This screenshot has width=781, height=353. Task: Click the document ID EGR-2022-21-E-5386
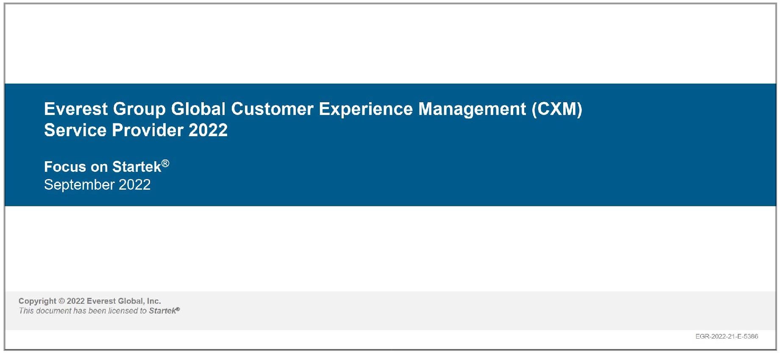[726, 336]
